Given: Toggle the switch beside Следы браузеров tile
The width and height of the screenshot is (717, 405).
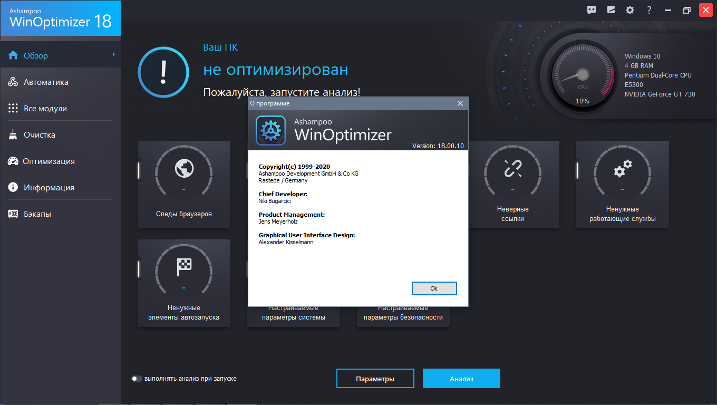Looking at the screenshot, I should (139, 170).
